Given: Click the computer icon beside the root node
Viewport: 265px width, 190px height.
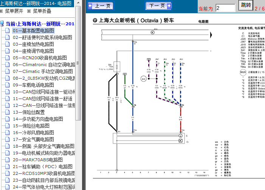Looking at the screenshot, I should [2, 24].
